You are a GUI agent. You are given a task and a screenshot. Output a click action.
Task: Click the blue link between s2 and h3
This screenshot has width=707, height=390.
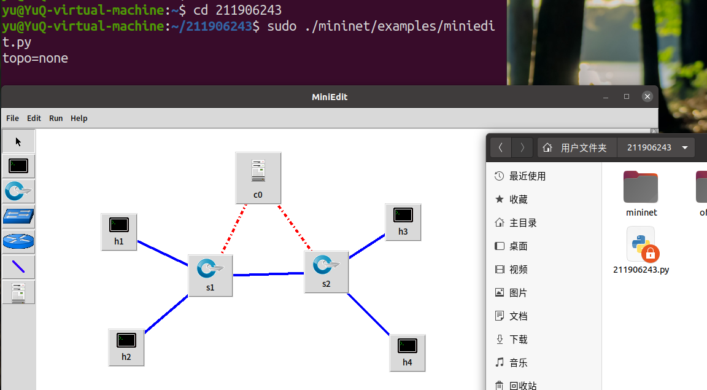point(367,246)
